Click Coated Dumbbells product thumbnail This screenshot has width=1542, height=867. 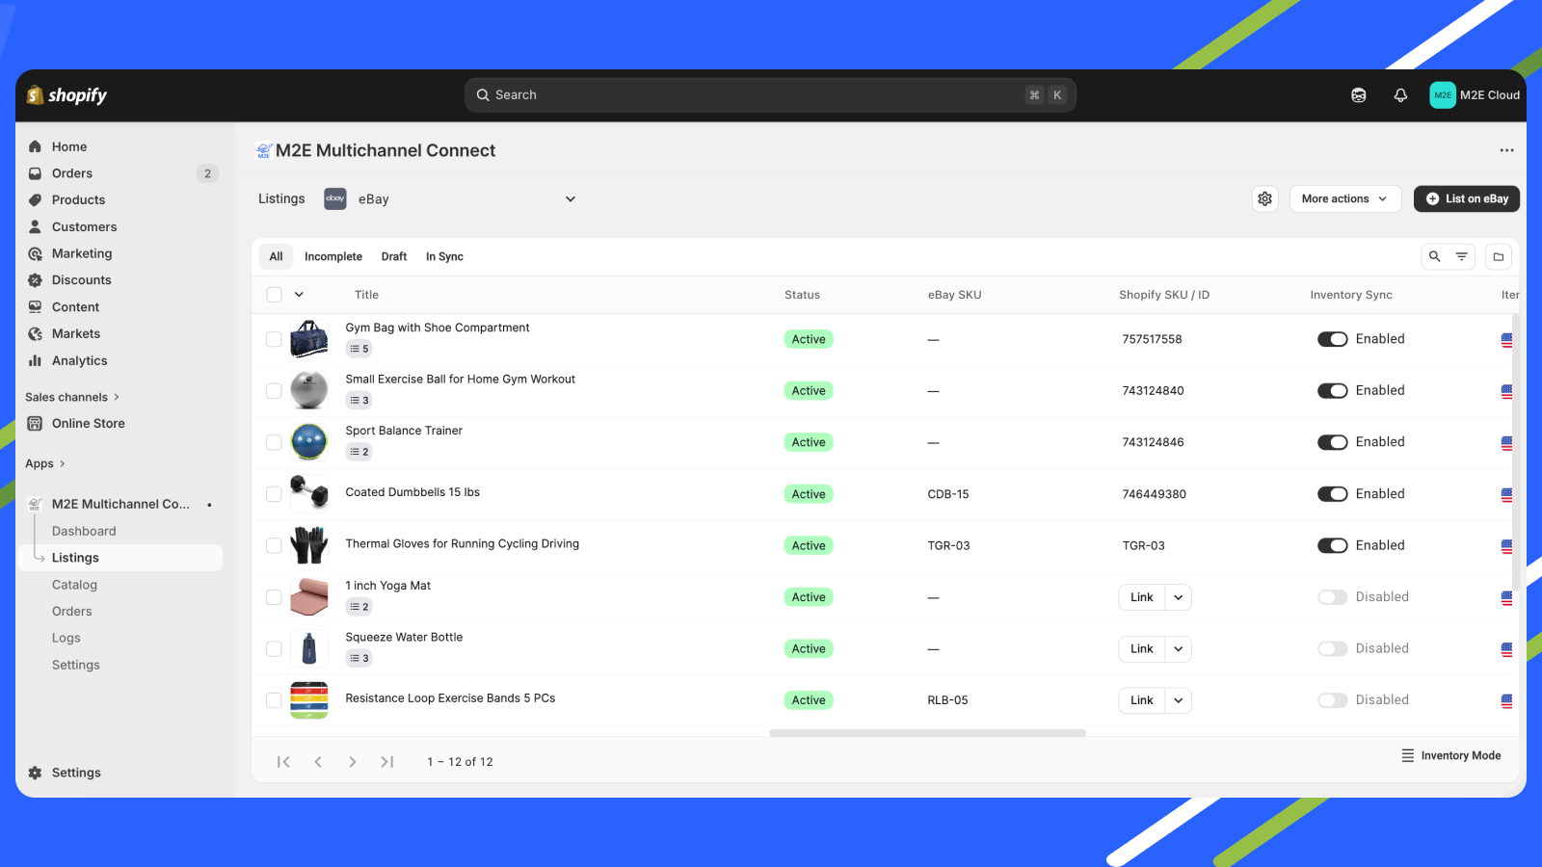309,493
